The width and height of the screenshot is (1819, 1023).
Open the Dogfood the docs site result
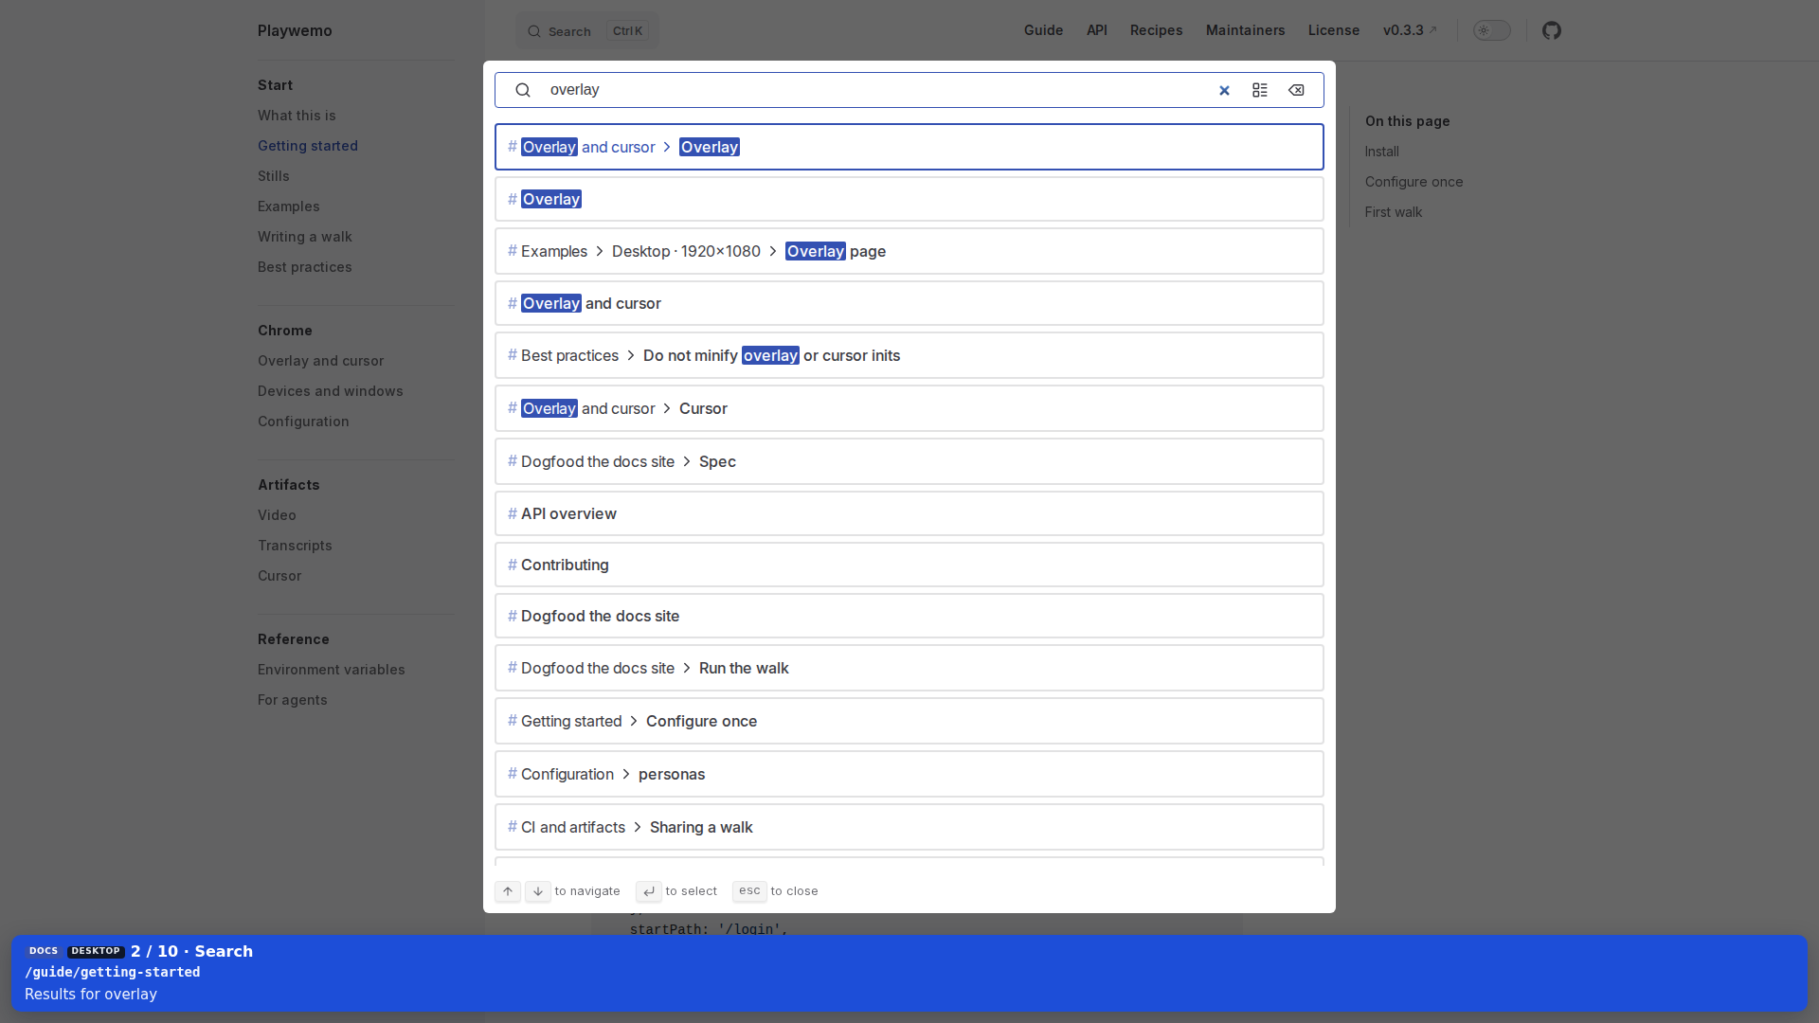coord(909,616)
